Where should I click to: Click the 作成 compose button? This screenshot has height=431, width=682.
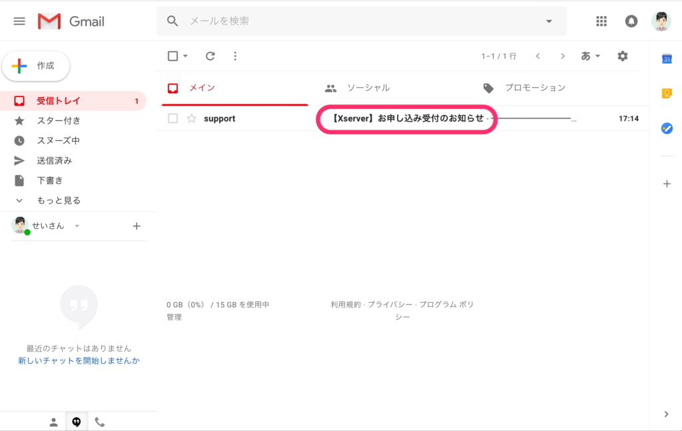click(36, 66)
